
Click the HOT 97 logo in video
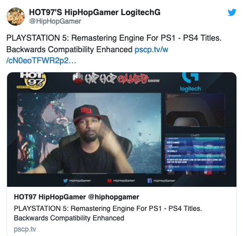31,81
